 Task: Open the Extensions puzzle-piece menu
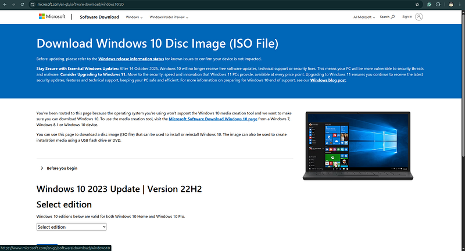click(x=438, y=5)
